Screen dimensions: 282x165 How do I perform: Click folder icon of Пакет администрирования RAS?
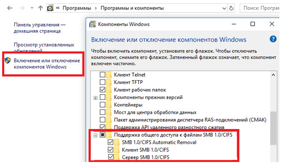[x=109, y=120]
